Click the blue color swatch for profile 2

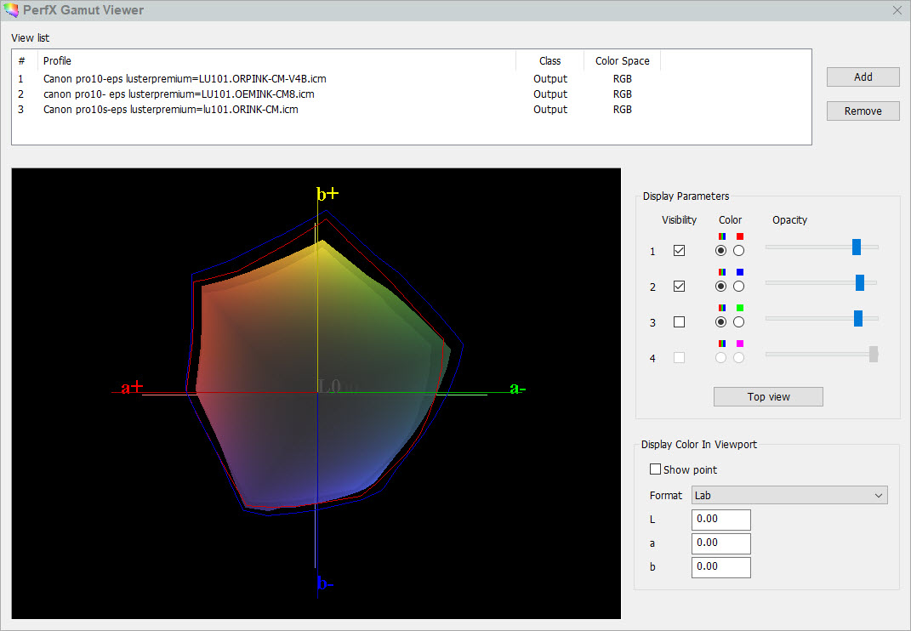click(x=739, y=272)
